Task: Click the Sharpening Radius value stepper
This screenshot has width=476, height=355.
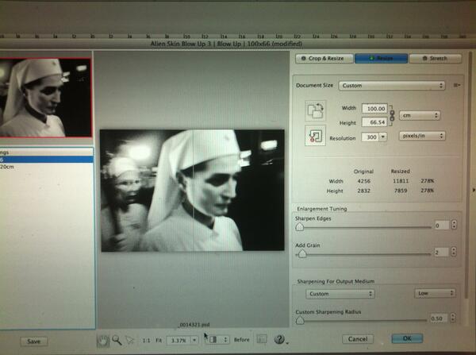Action: pyautogui.click(x=453, y=318)
